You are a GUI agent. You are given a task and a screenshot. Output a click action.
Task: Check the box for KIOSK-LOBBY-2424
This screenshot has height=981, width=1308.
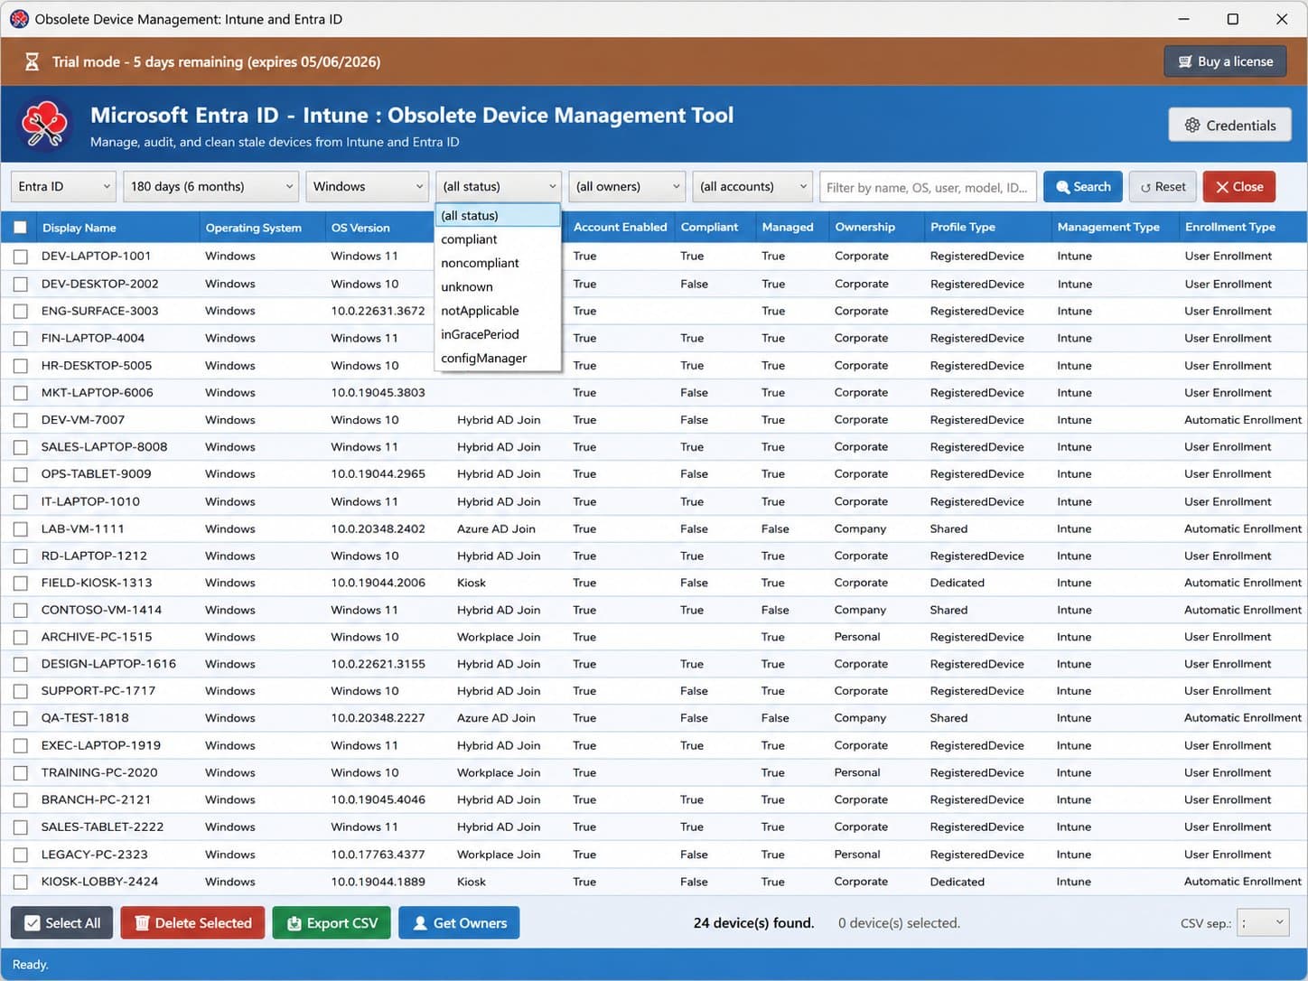point(20,883)
